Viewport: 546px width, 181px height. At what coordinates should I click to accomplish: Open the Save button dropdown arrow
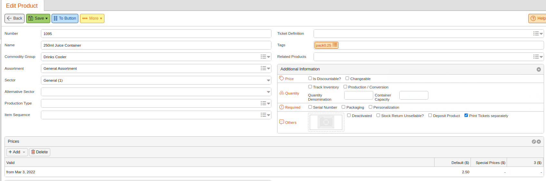(x=47, y=19)
